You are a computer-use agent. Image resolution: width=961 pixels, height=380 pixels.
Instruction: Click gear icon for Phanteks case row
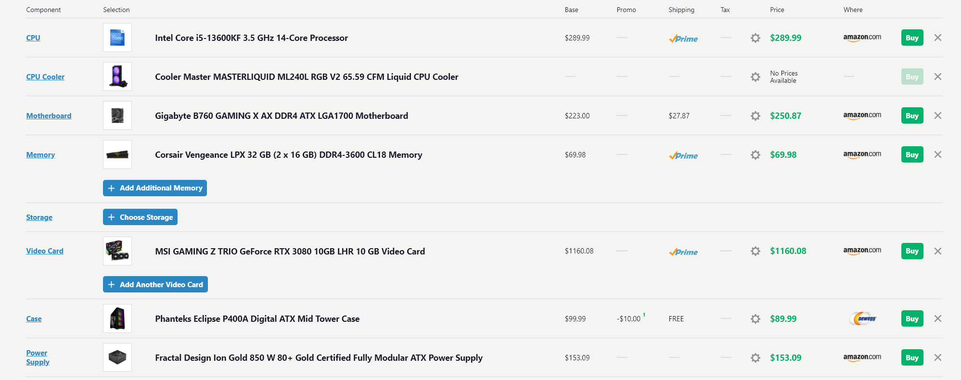755,319
